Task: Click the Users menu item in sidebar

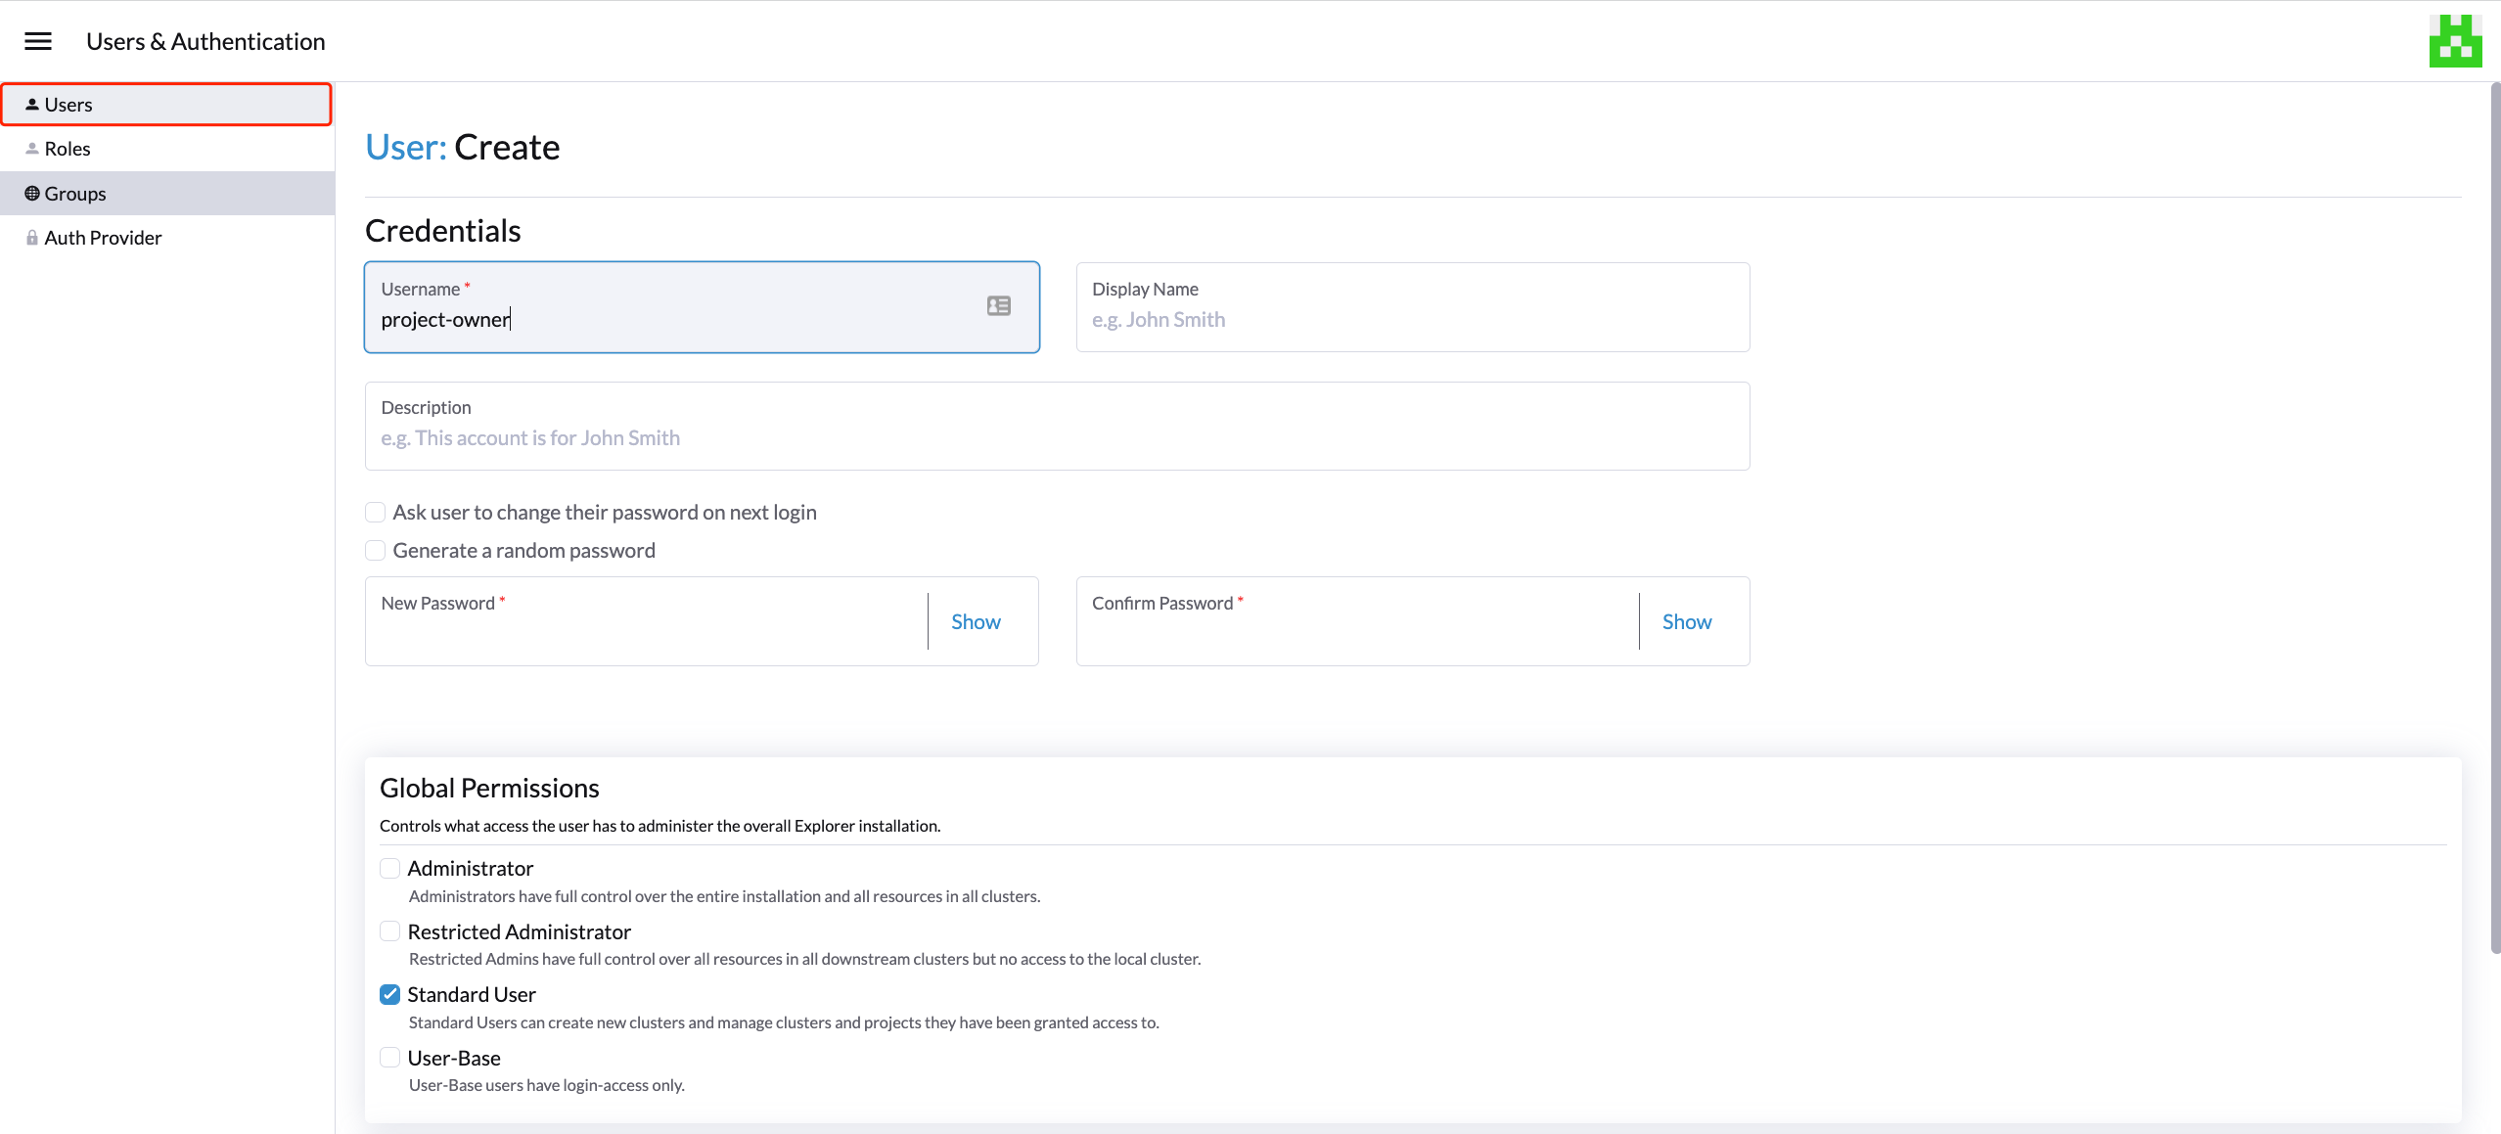Action: pyautogui.click(x=166, y=102)
